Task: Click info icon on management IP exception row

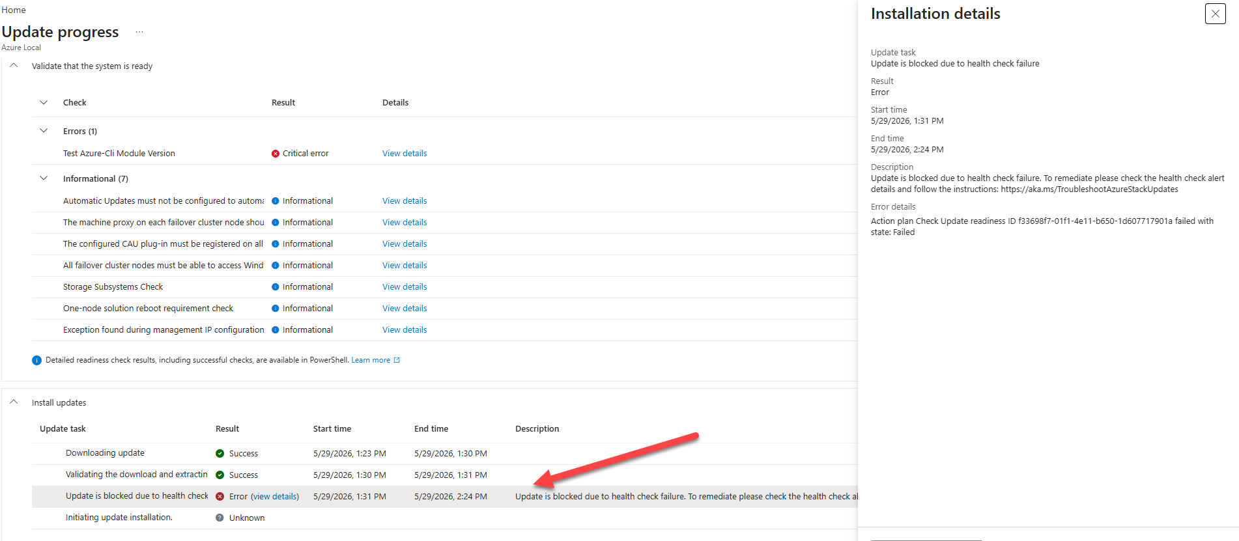Action: click(x=276, y=330)
